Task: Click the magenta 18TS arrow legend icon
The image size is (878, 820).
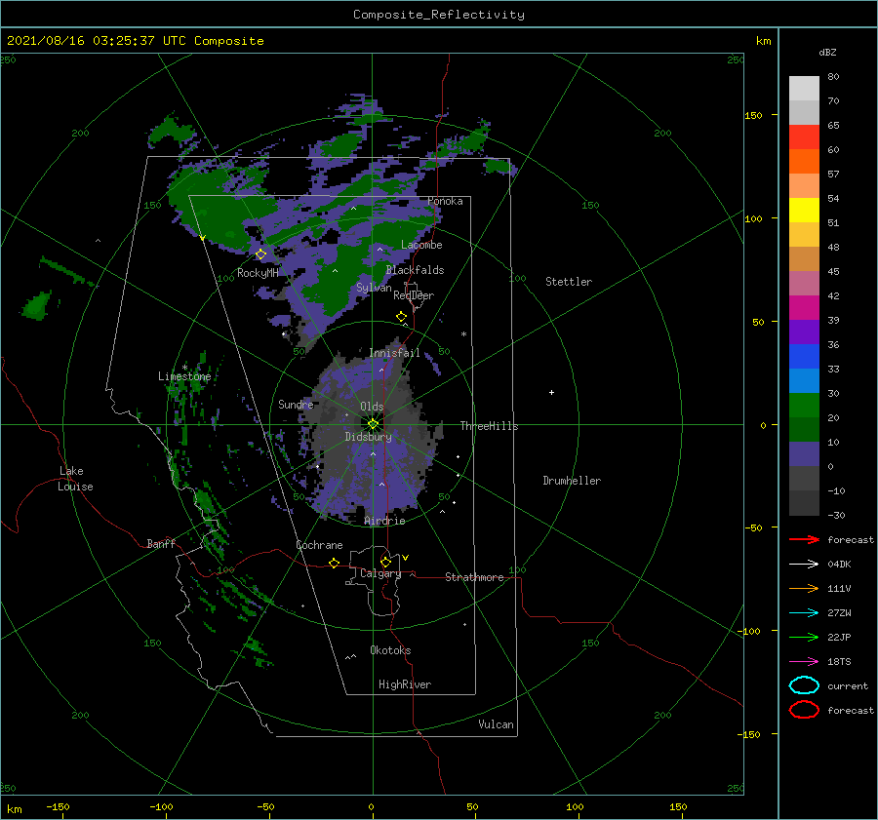Action: (x=804, y=662)
